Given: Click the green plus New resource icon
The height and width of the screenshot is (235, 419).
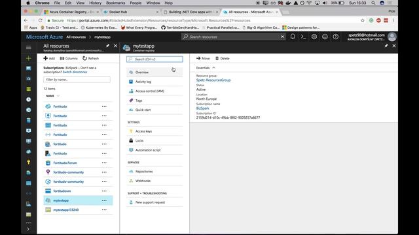Looking at the screenshot, I should coord(29,58).
